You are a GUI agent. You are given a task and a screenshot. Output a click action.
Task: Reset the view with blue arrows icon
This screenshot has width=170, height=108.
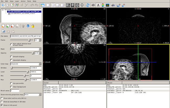tap(88, 5)
